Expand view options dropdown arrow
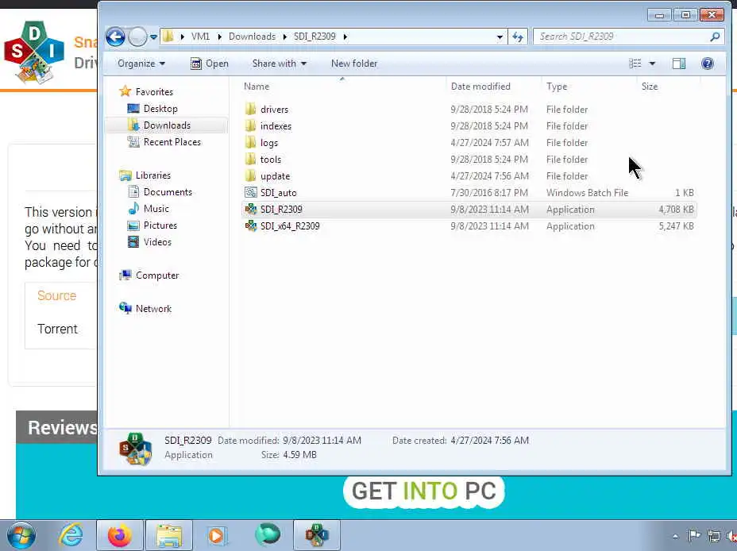Screen dimensions: 737x551 click(652, 64)
